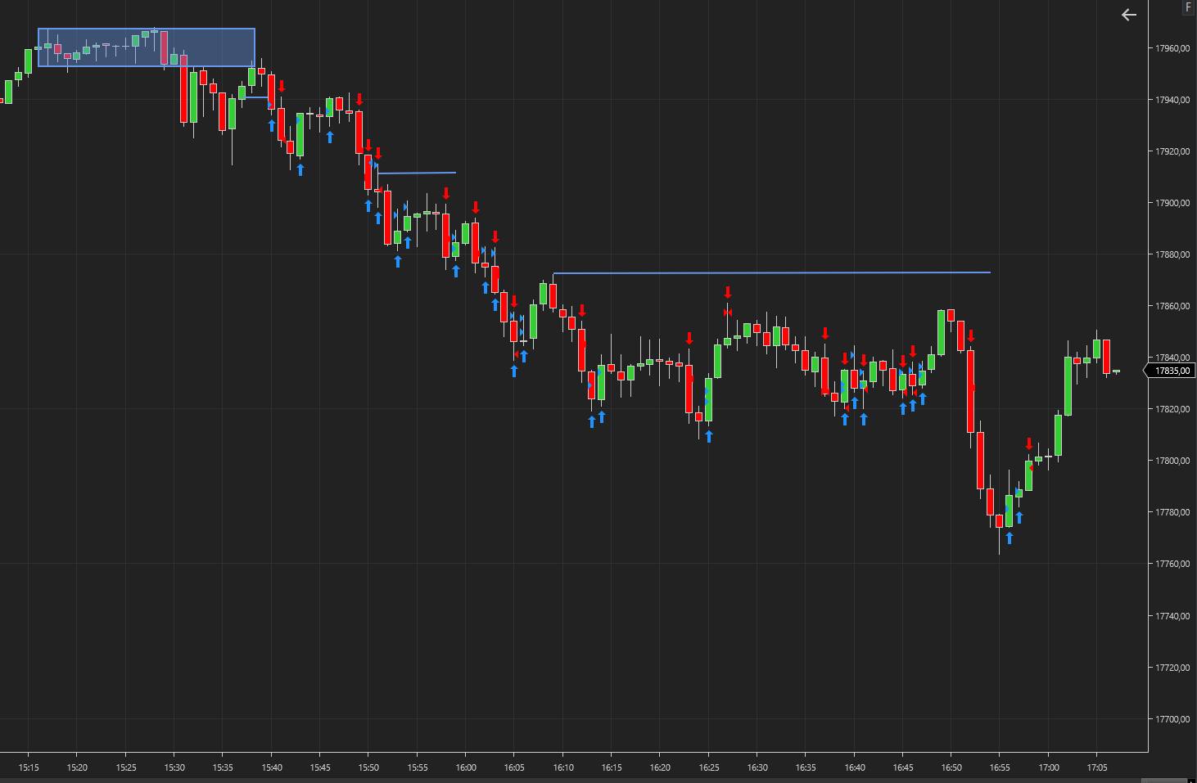Viewport: 1197px width, 783px height.
Task: Click the 16:50 time axis label
Action: point(951,767)
